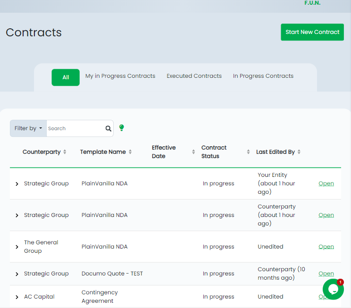
Task: Switch to Executed Contracts tab
Action: [194, 76]
